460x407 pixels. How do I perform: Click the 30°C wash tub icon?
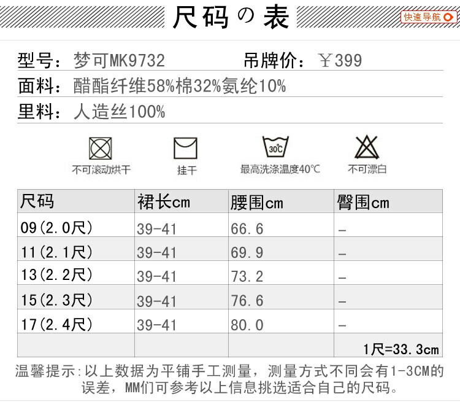[275, 147]
